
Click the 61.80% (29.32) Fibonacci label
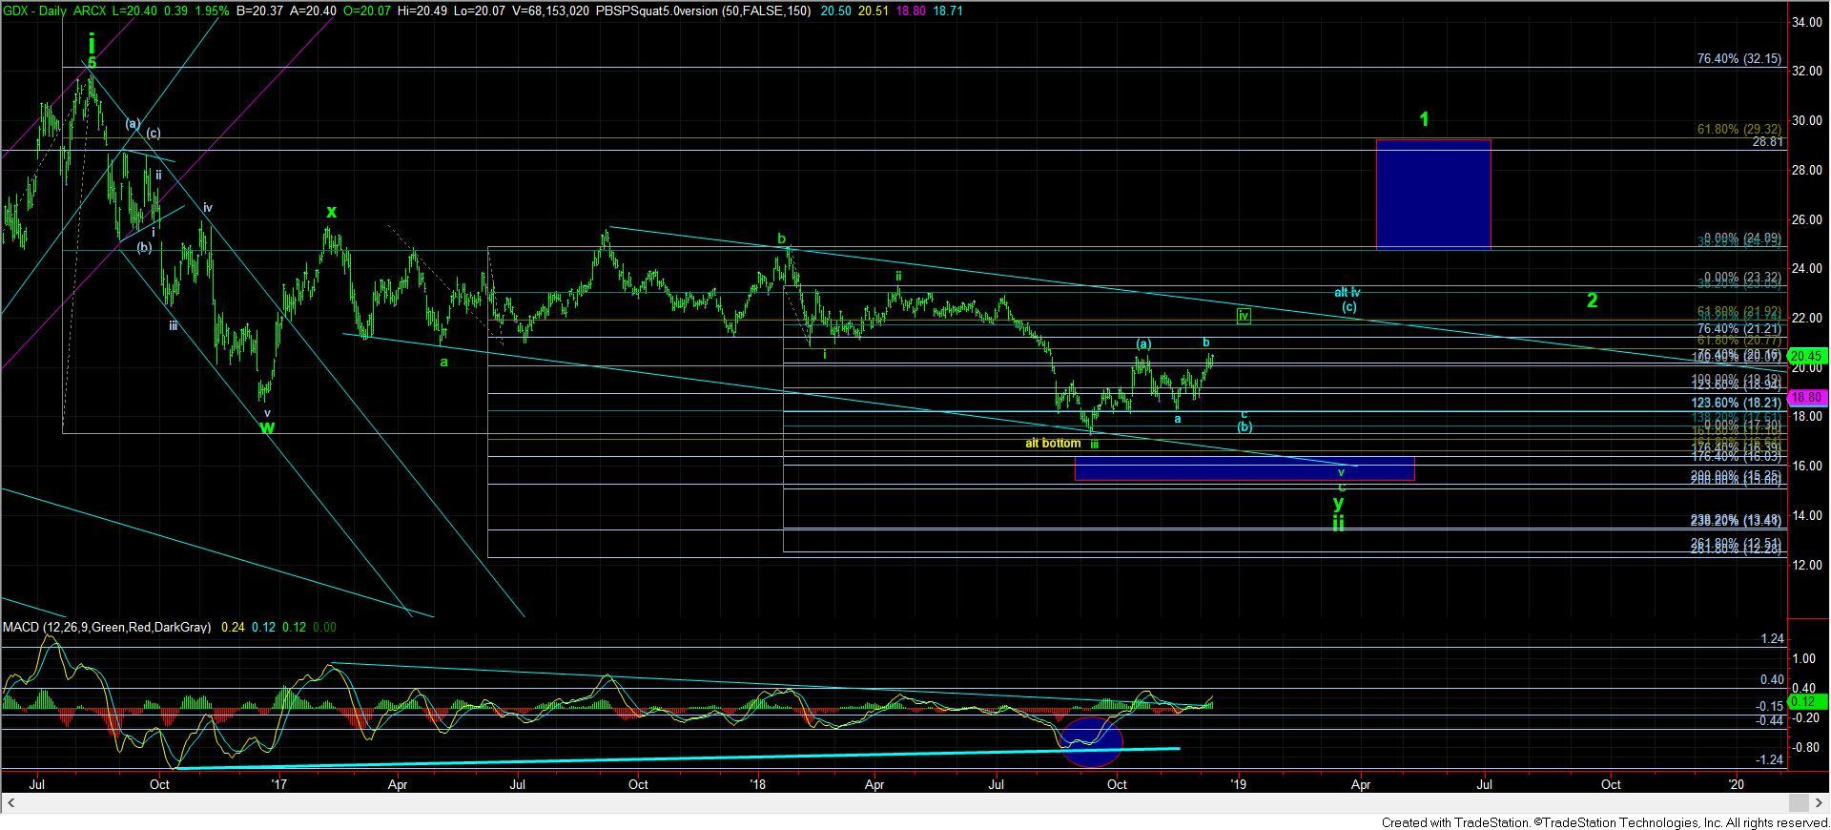(x=1738, y=130)
